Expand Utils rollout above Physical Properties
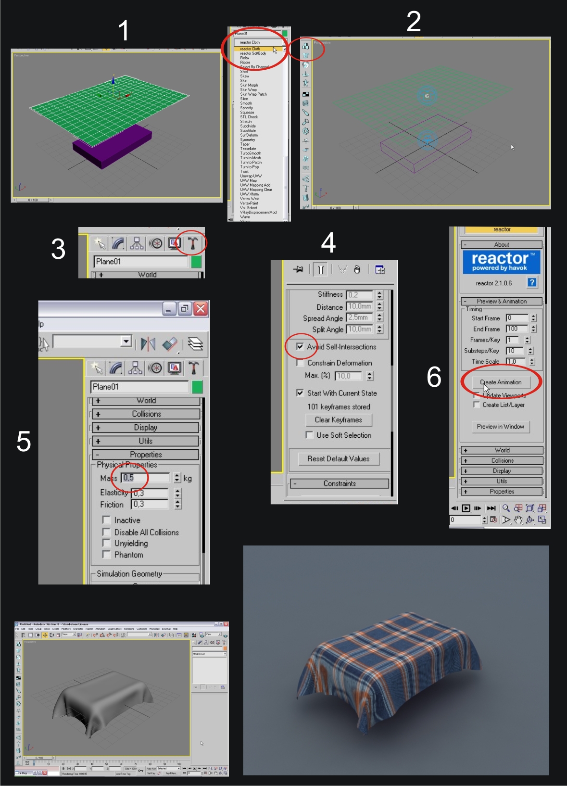This screenshot has width=567, height=786. (x=146, y=441)
